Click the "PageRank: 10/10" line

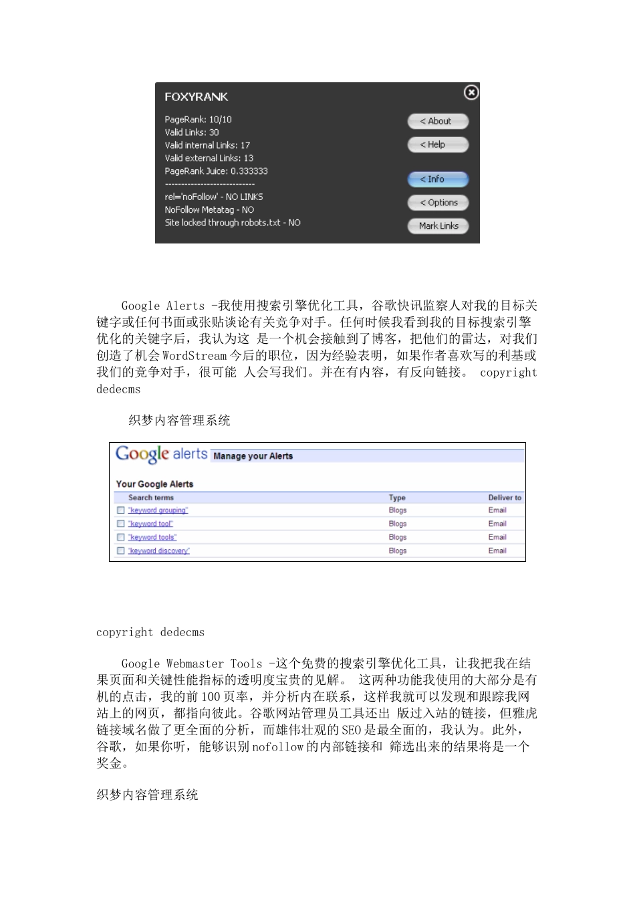tap(199, 120)
